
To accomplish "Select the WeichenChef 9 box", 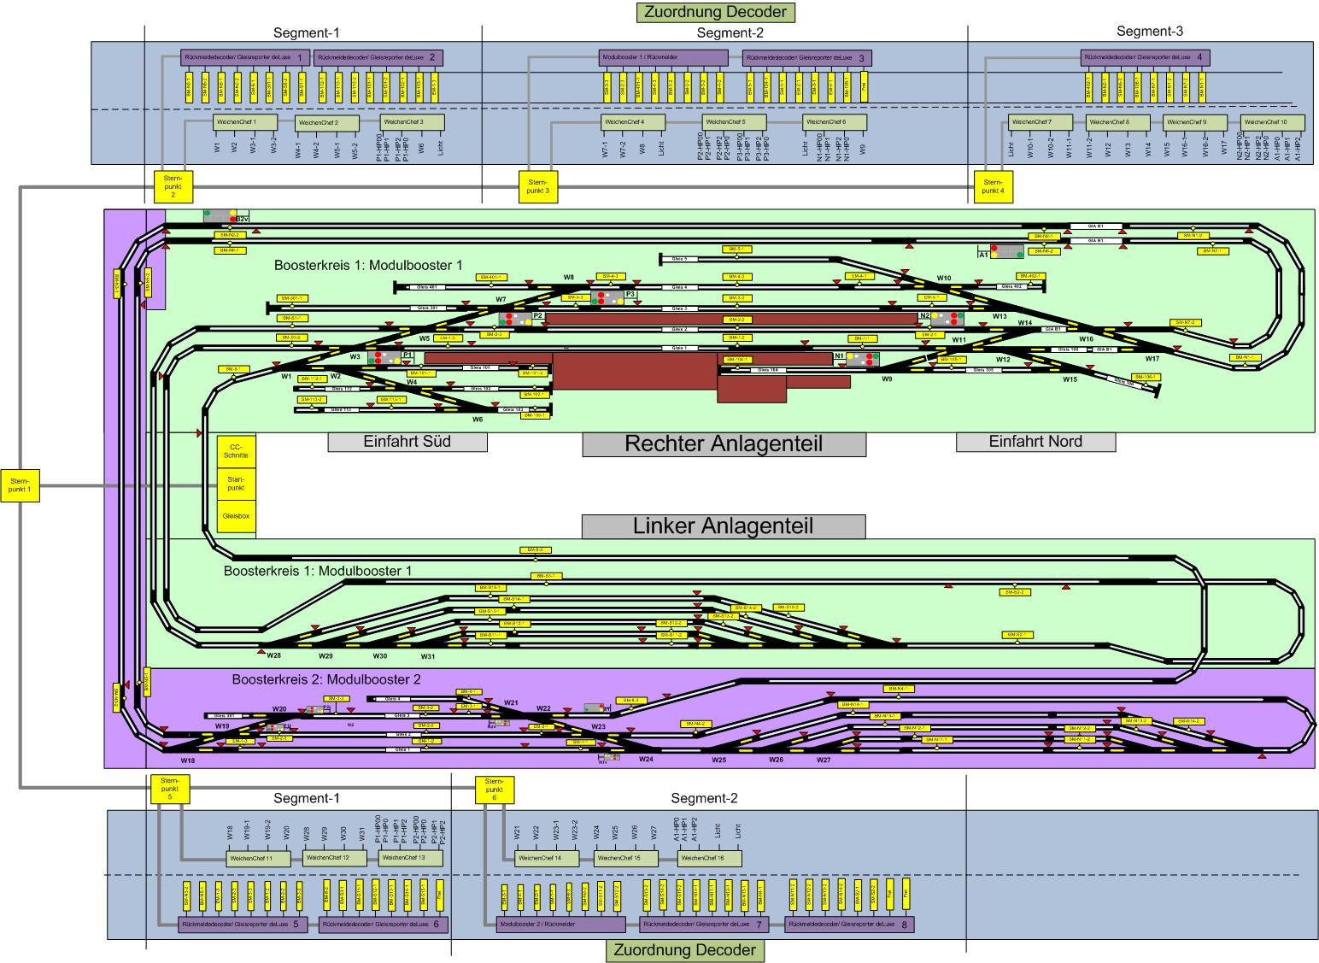I will (x=1196, y=123).
